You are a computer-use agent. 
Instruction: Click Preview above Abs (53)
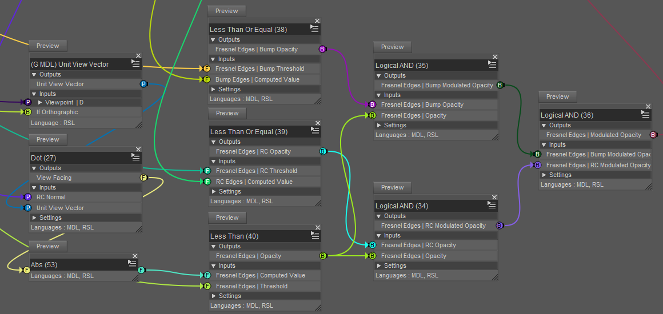pyautogui.click(x=48, y=246)
